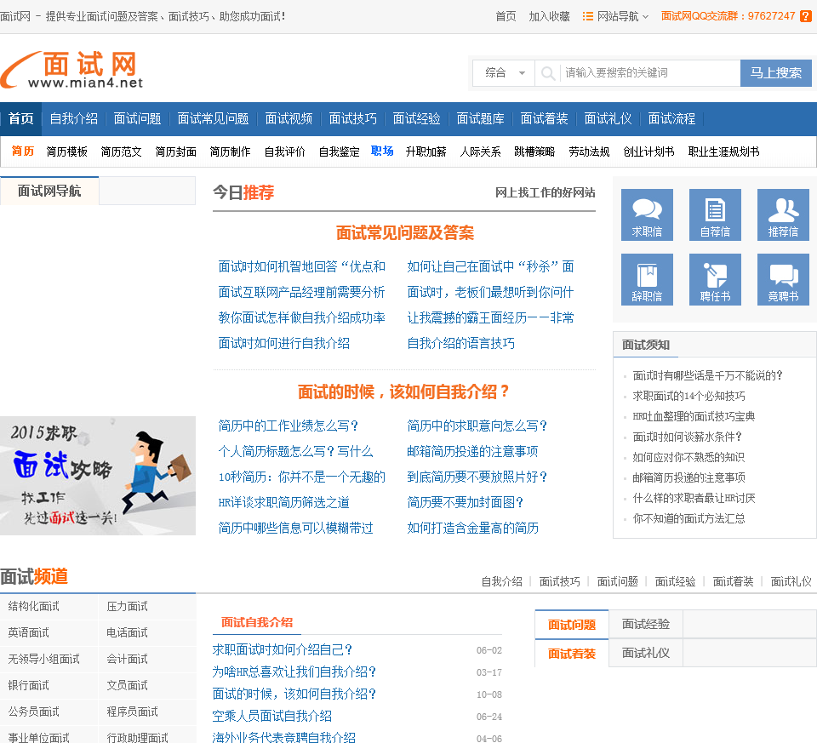817x743 pixels.
Task: Open the 推荐信 people icon tile
Action: [783, 214]
